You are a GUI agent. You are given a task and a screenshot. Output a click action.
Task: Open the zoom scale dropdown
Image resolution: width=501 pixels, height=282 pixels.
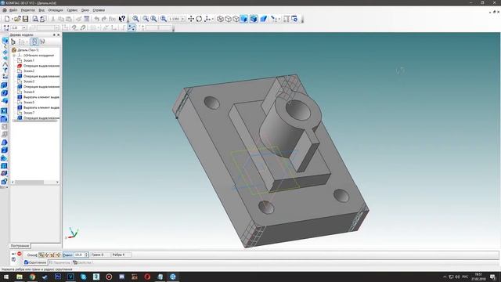click(183, 19)
